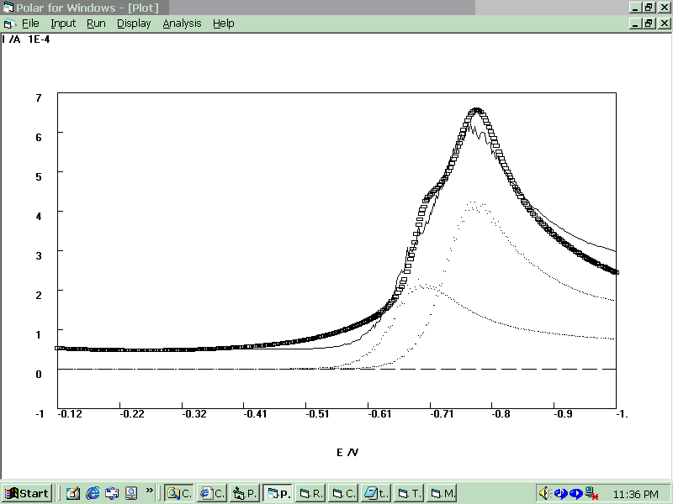
Task: Expand the Quick Launch overflow chevron
Action: coord(150,490)
